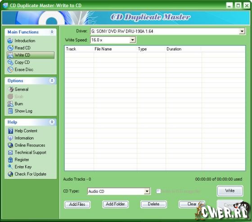Click the Add Files button
This screenshot has width=252, height=222.
click(x=77, y=204)
